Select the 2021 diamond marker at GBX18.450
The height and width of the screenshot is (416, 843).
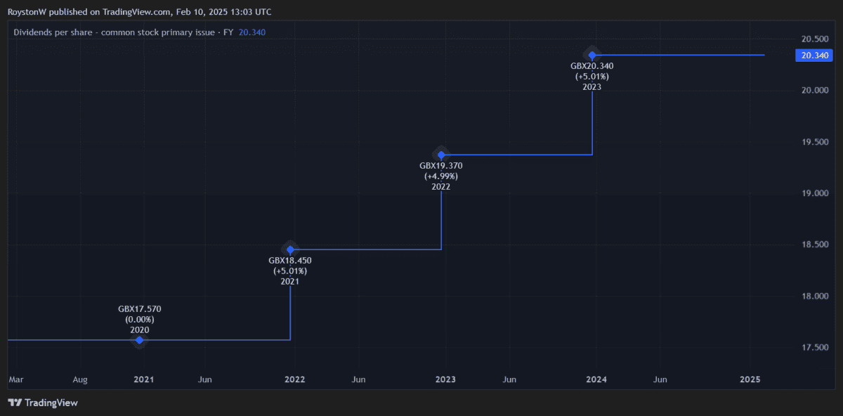coord(290,249)
